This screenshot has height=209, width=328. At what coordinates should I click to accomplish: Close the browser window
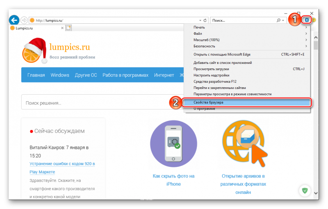pyautogui.click(x=312, y=13)
